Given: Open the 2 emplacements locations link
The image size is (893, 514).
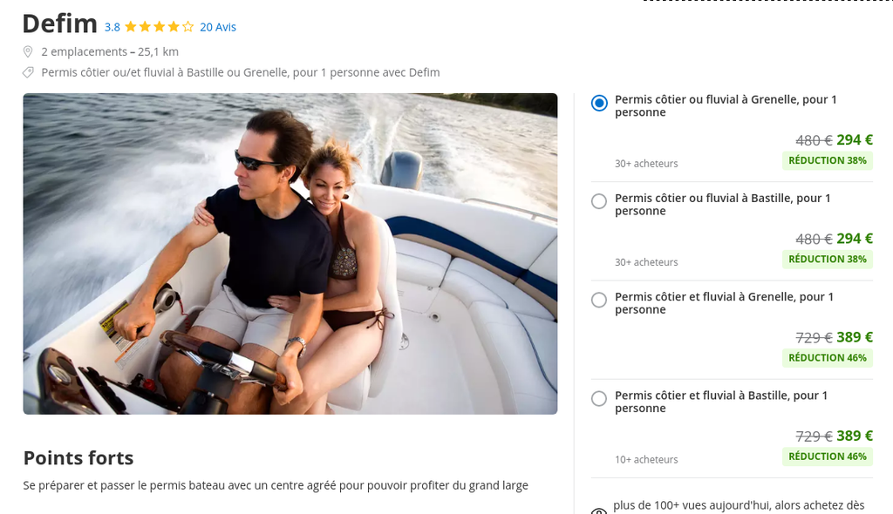Looking at the screenshot, I should (x=85, y=51).
